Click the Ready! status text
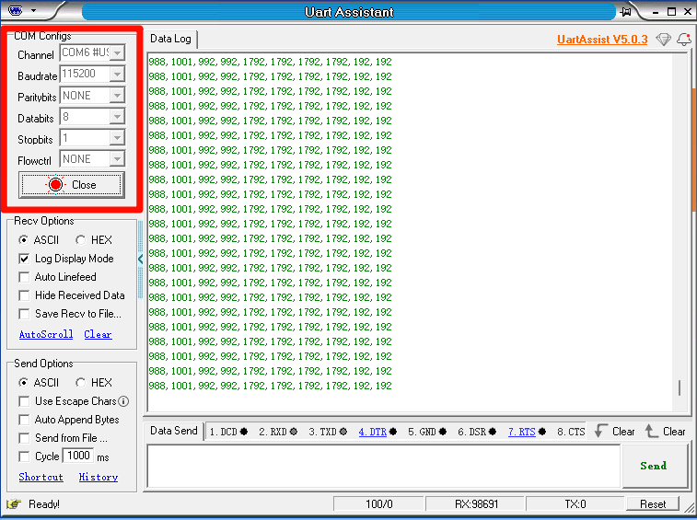Viewport: 697px width, 520px height. click(x=44, y=504)
